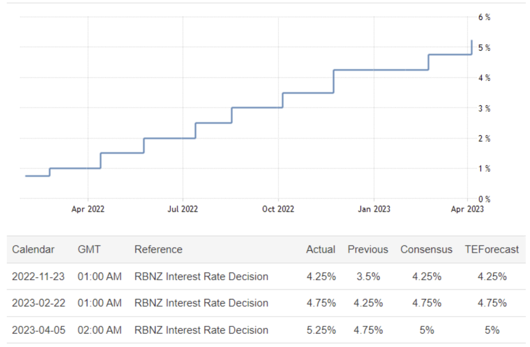Click the Calendar column header

click(33, 249)
